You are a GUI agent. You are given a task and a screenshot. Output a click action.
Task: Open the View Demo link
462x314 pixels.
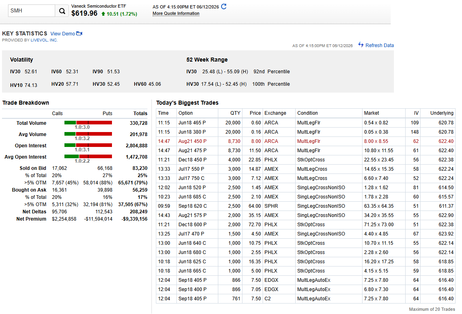tap(62, 33)
